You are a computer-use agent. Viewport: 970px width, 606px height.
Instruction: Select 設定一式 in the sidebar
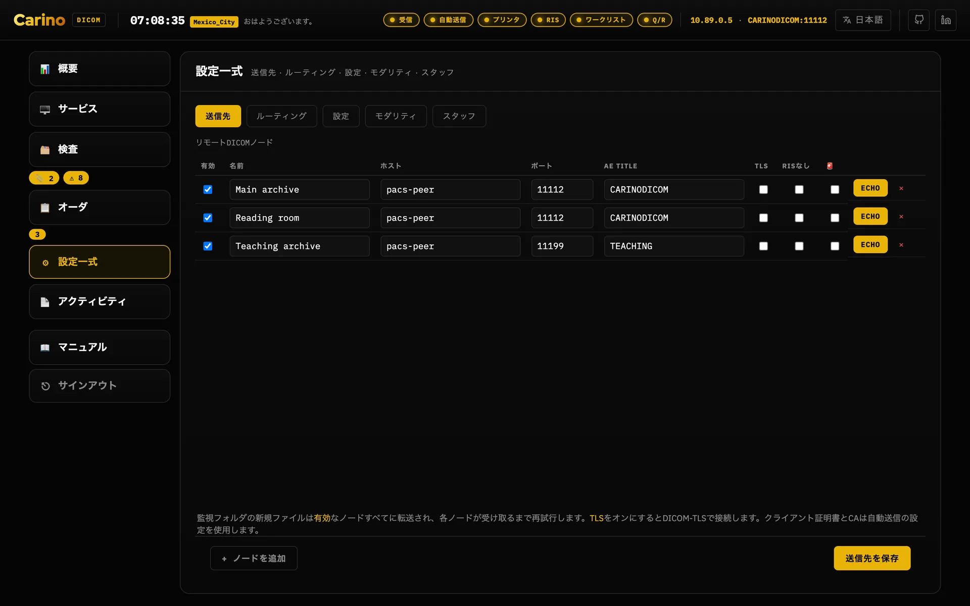tap(100, 262)
